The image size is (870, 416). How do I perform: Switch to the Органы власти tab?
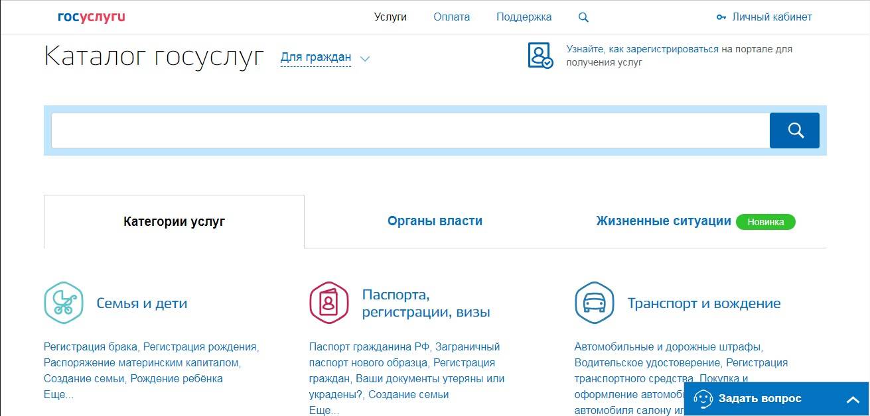[x=435, y=221]
